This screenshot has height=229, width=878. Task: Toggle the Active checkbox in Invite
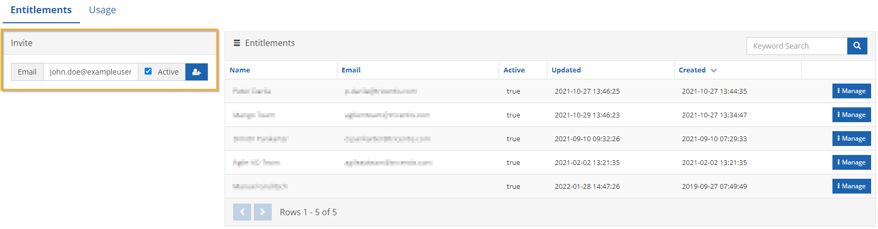[x=148, y=71]
